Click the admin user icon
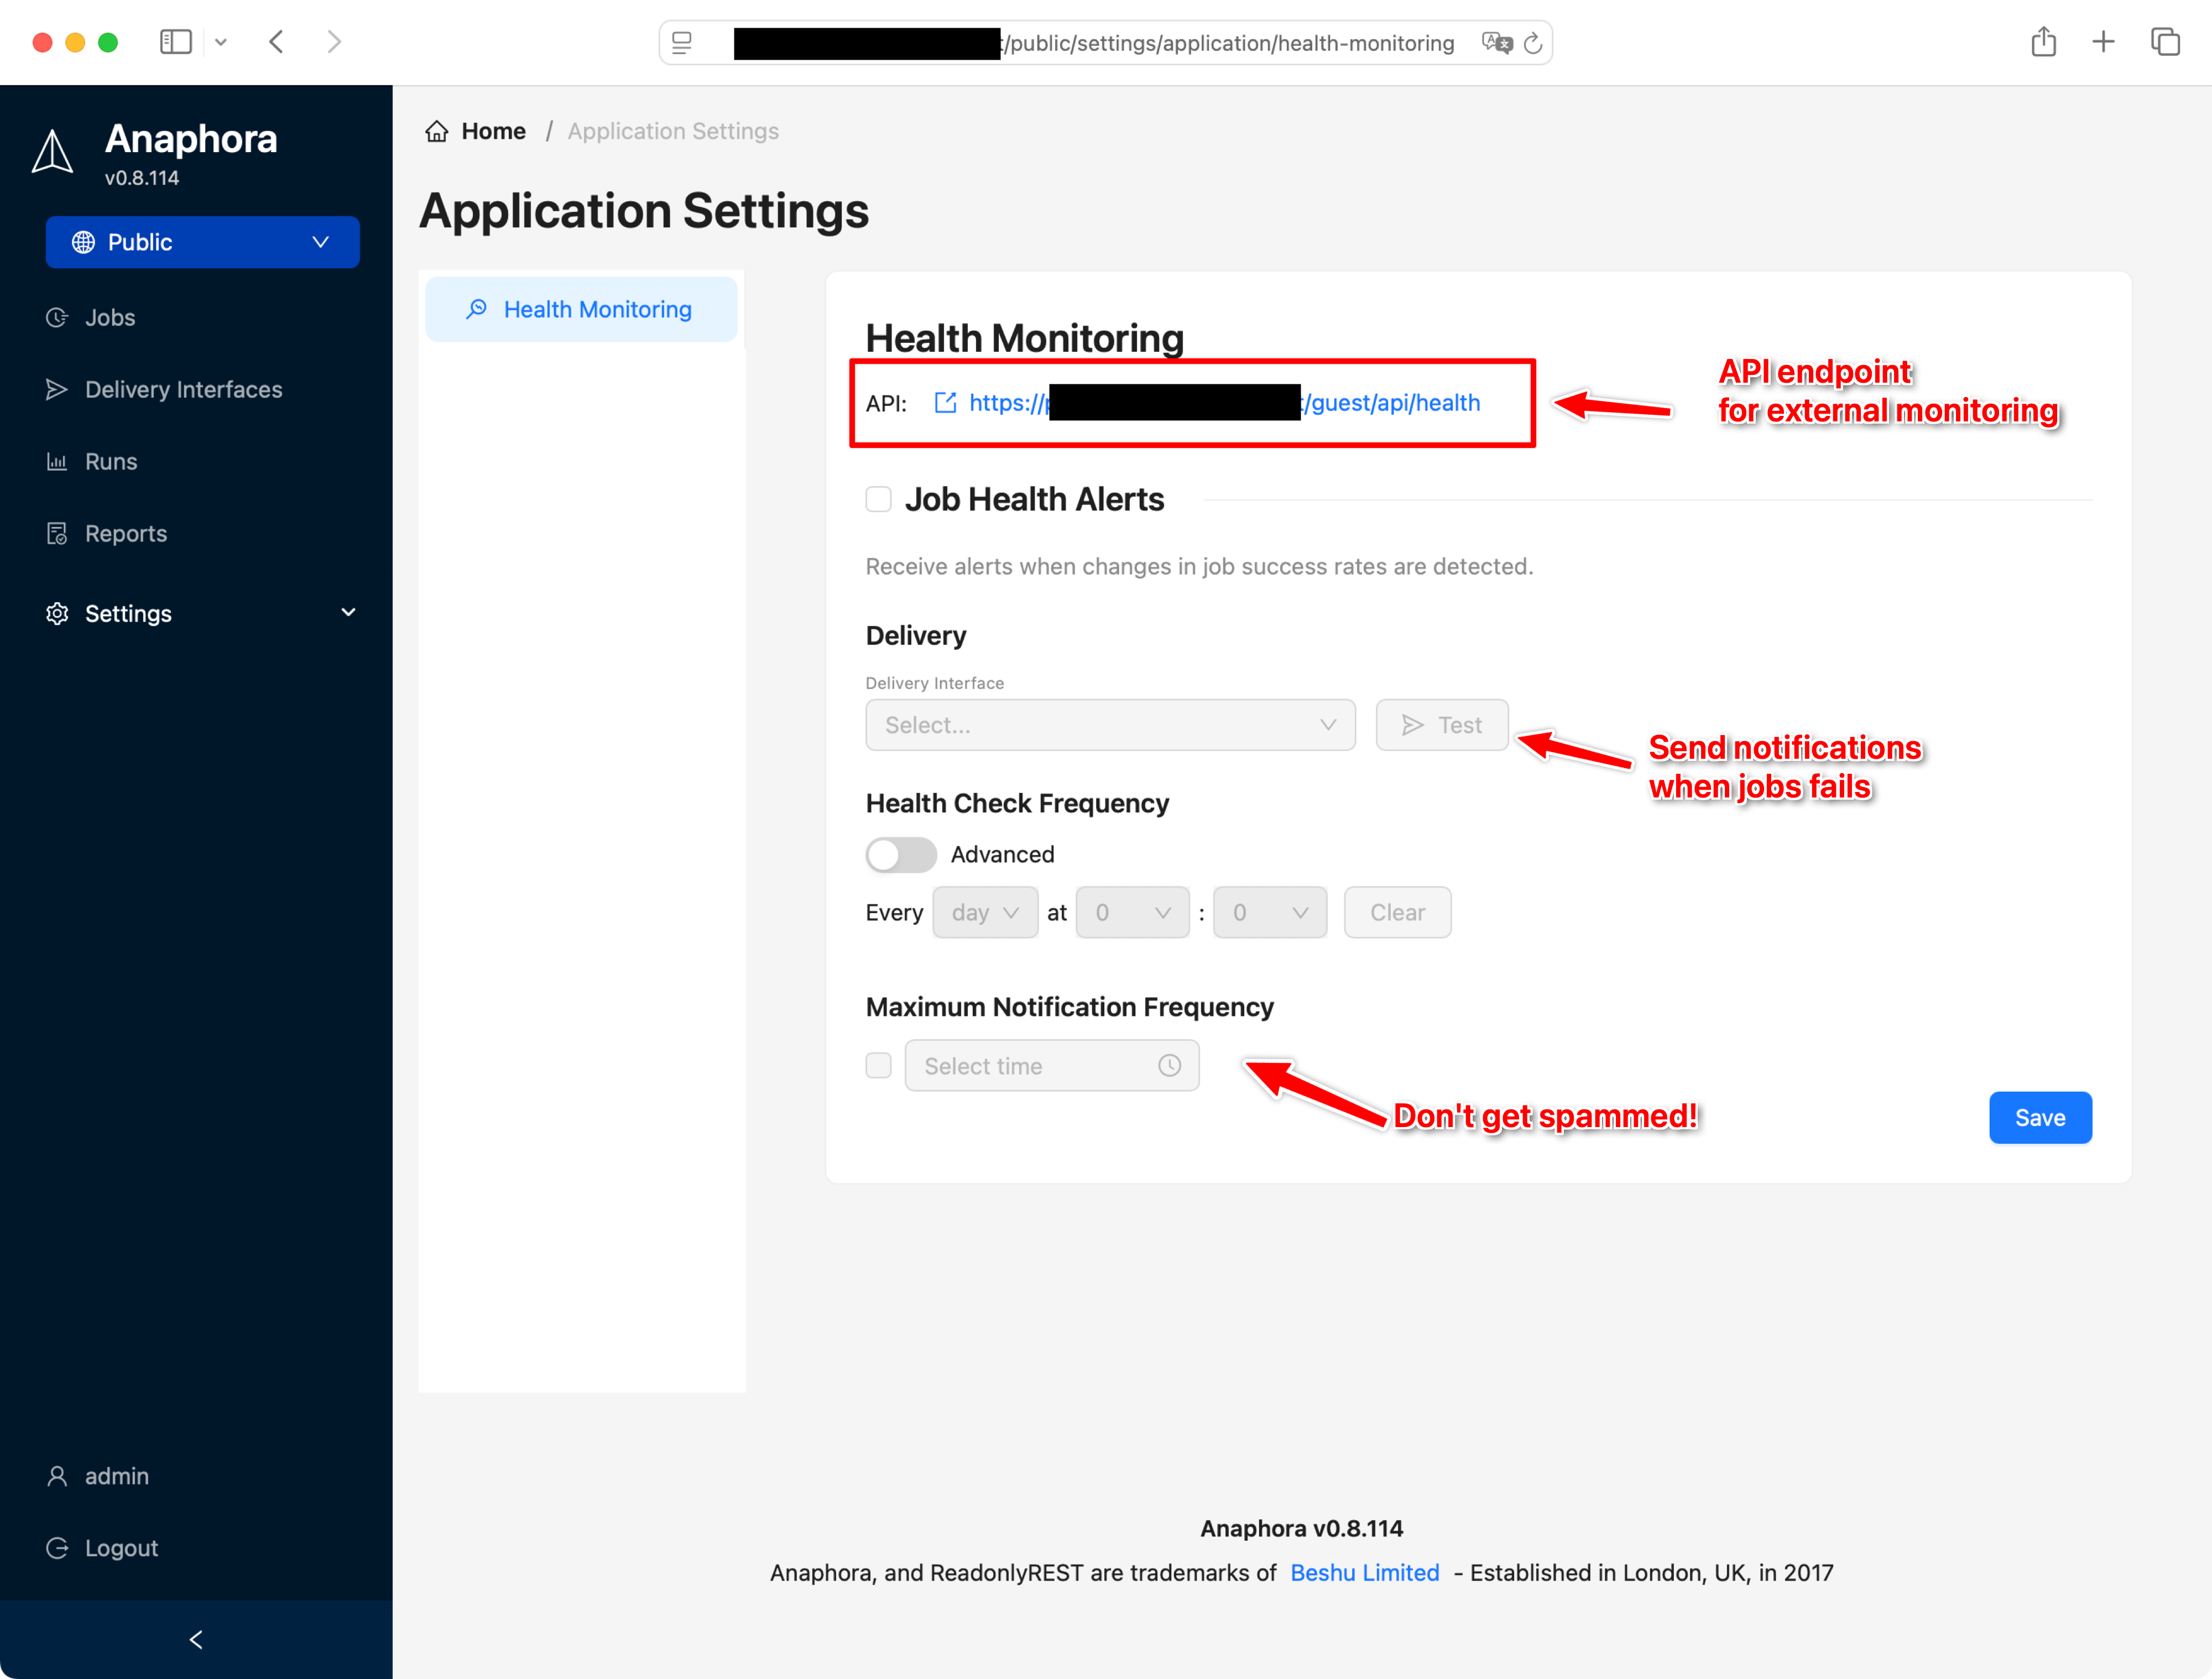 (57, 1475)
